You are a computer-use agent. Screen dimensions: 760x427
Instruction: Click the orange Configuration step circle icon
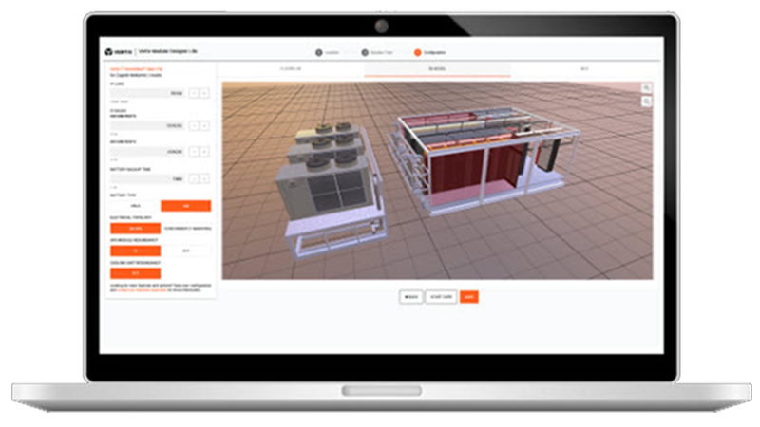click(x=417, y=52)
